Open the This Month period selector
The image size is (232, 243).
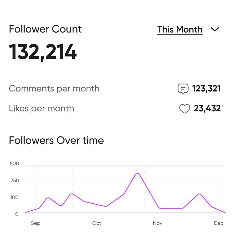(180, 30)
